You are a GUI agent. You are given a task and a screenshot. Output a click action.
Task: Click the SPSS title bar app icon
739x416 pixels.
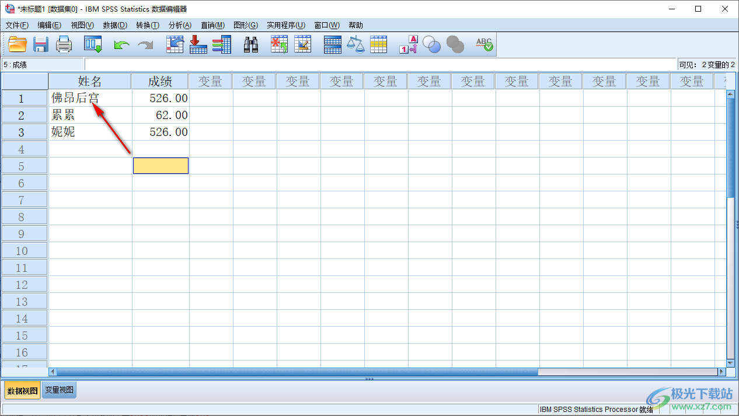click(9, 9)
